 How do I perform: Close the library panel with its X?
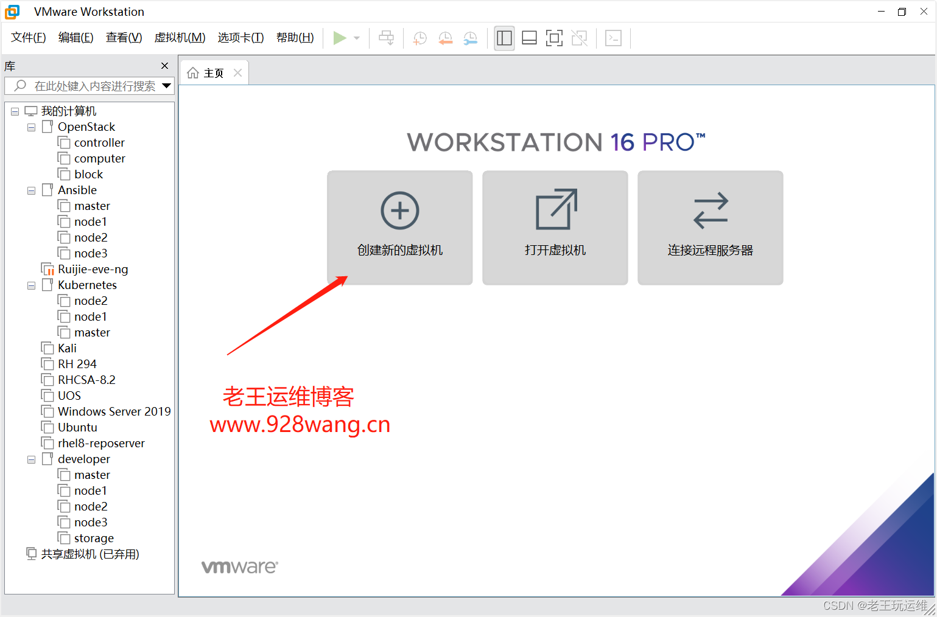(x=164, y=66)
